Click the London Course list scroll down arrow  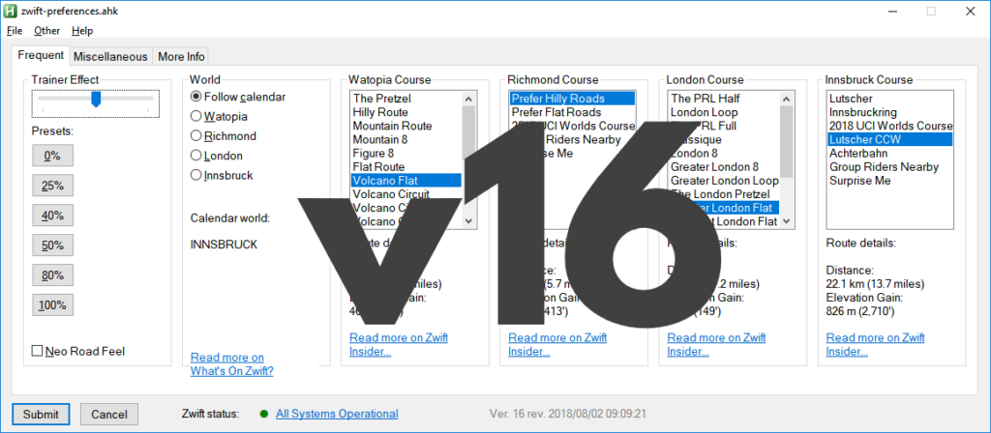(x=786, y=221)
